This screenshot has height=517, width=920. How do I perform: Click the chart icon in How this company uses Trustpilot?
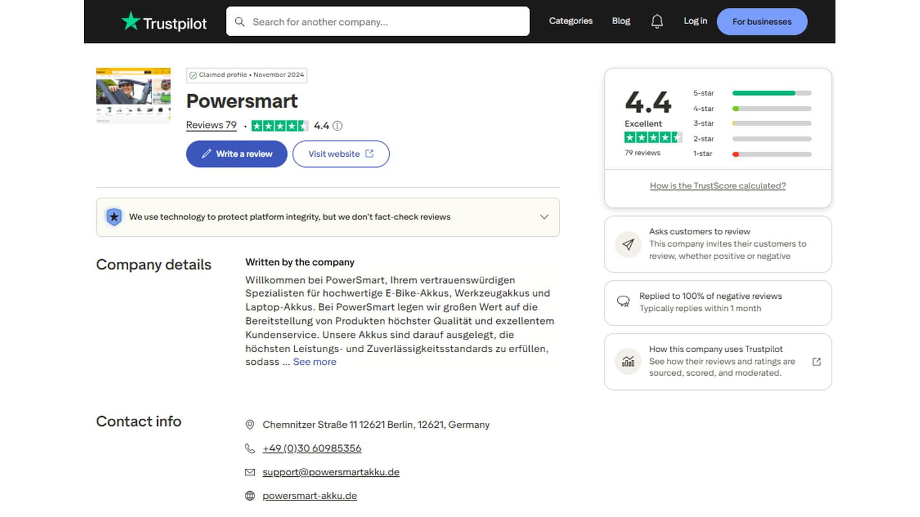tap(628, 361)
